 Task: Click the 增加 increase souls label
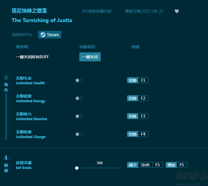[171, 165]
